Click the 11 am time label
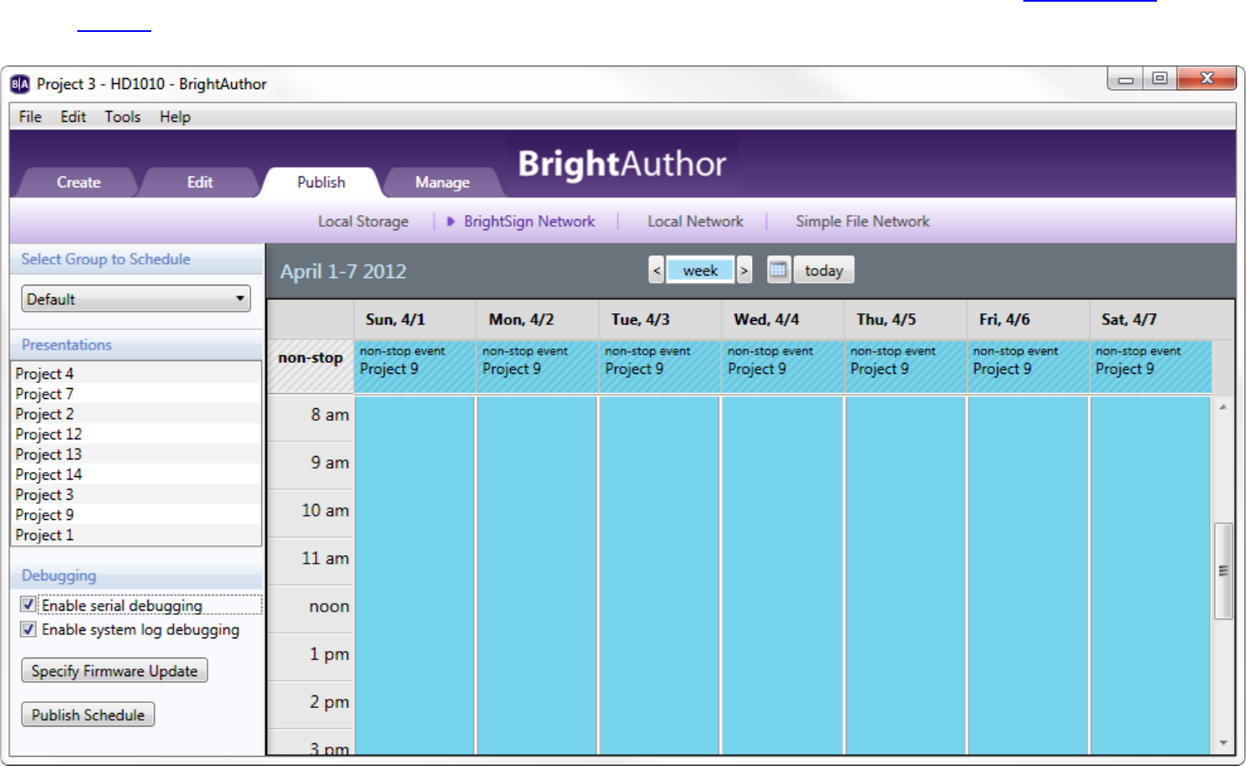Viewport: 1246px width, 766px height. click(x=325, y=559)
